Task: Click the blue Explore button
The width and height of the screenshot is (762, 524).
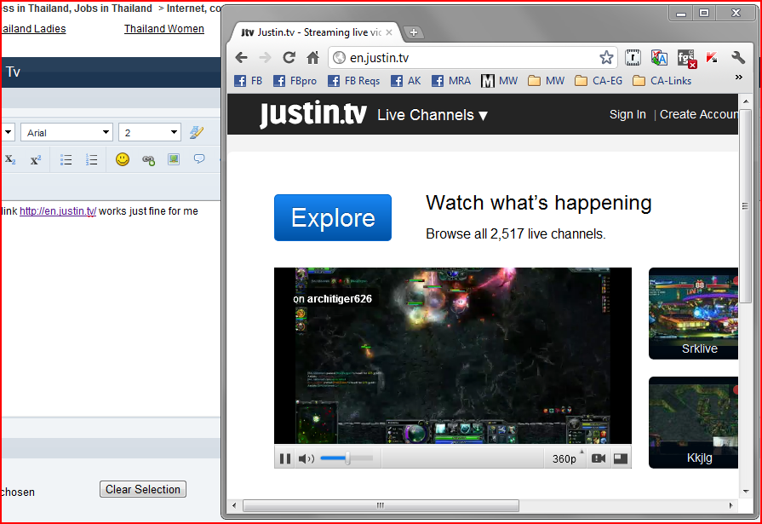Action: 333,217
